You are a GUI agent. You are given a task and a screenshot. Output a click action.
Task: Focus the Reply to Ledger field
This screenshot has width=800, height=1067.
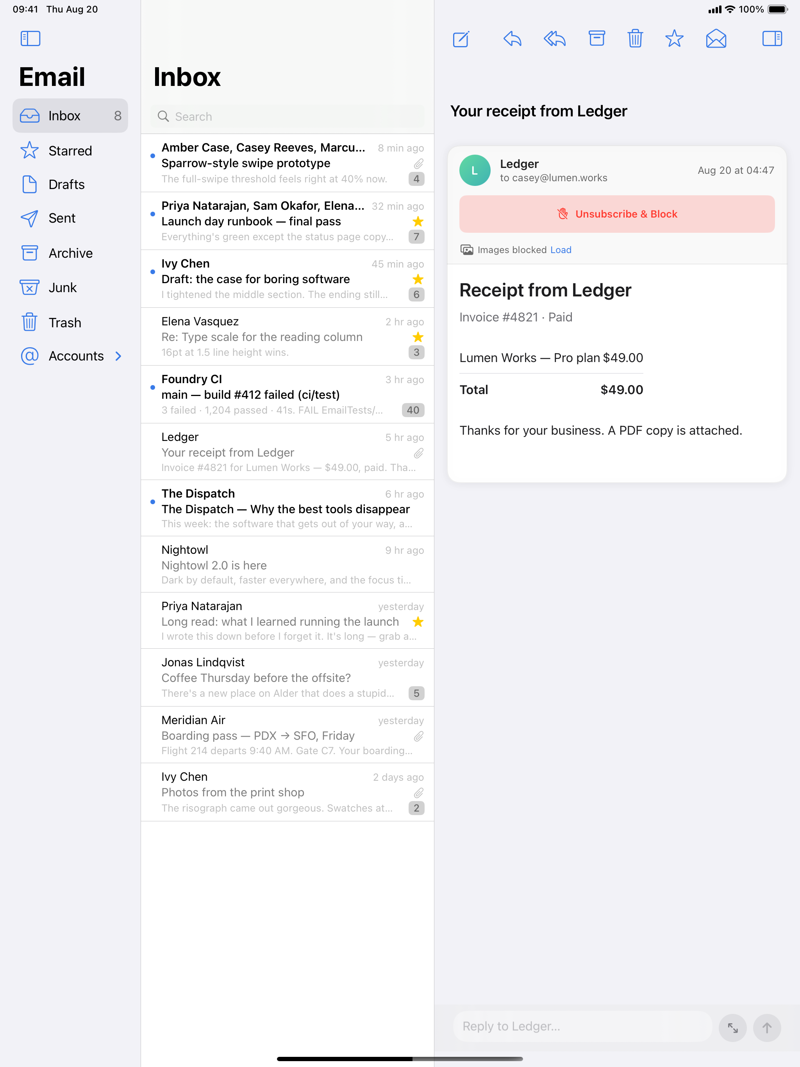coord(582,1026)
